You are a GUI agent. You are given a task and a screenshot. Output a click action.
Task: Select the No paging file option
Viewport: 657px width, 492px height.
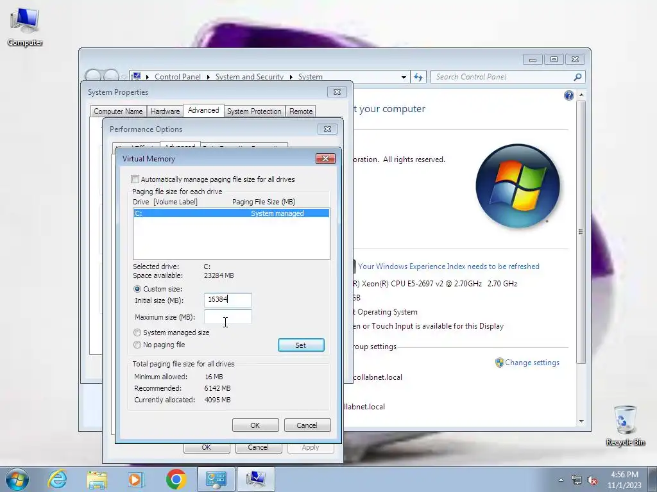click(x=137, y=345)
